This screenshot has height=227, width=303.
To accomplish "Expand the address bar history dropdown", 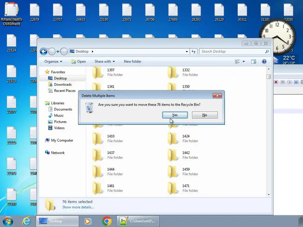I will click(187, 51).
